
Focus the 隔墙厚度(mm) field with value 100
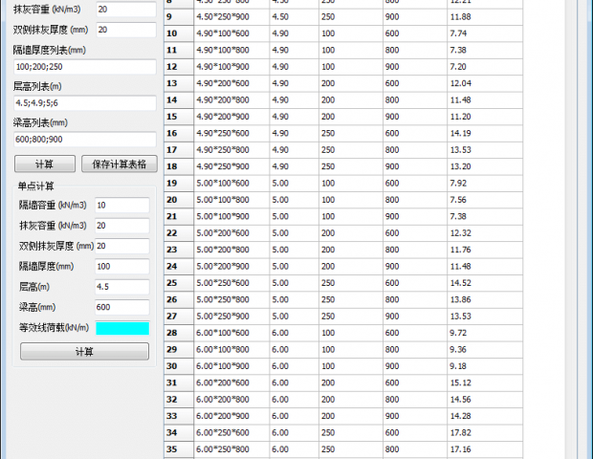pyautogui.click(x=121, y=267)
